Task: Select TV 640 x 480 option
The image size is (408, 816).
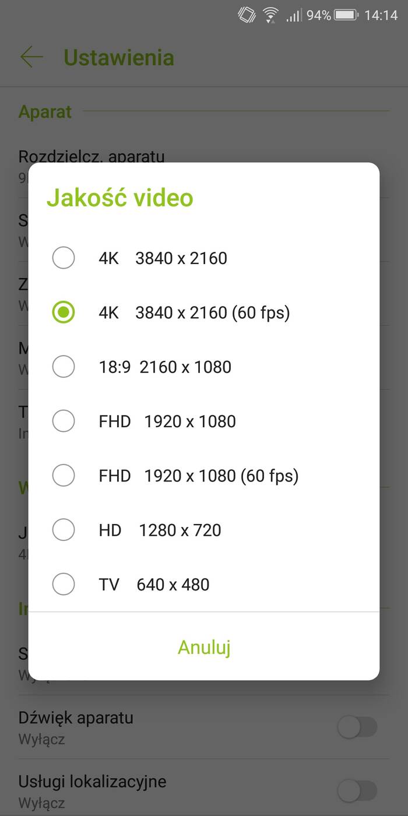Action: pos(64,585)
